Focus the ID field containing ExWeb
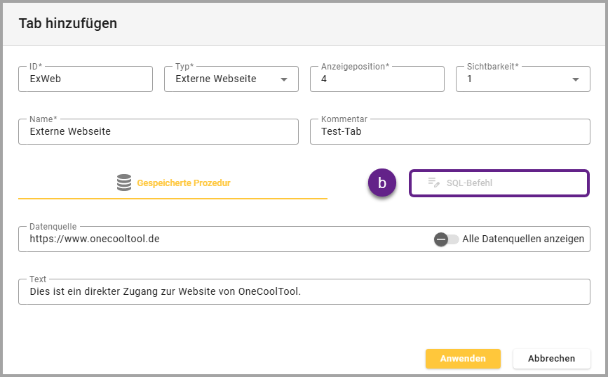Image resolution: width=608 pixels, height=377 pixels. click(x=86, y=79)
